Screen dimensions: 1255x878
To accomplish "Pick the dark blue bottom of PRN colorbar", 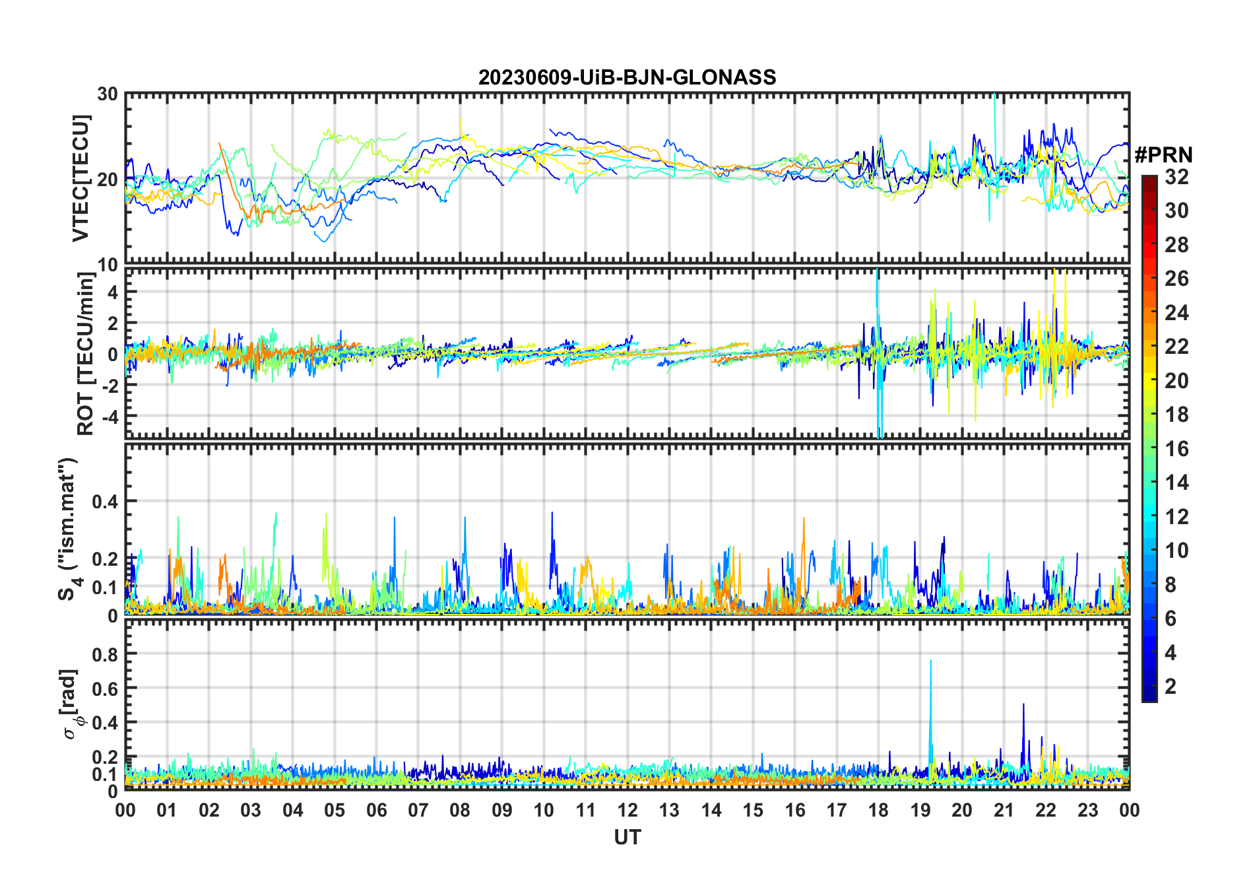I will [x=1149, y=696].
